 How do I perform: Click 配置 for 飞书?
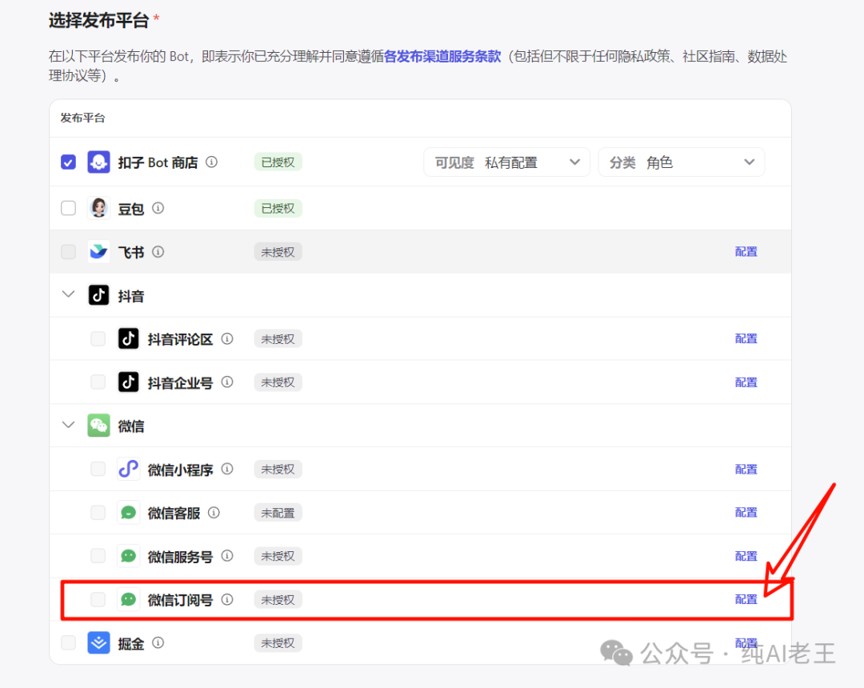746,252
